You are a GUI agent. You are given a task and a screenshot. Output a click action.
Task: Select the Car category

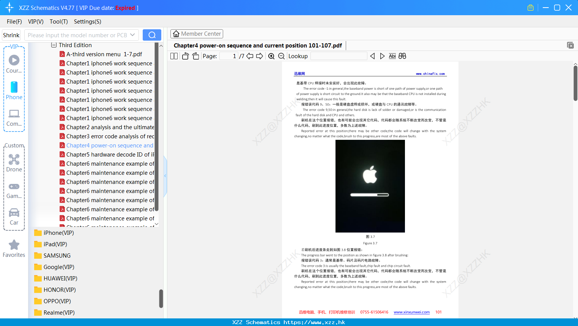[x=14, y=217]
